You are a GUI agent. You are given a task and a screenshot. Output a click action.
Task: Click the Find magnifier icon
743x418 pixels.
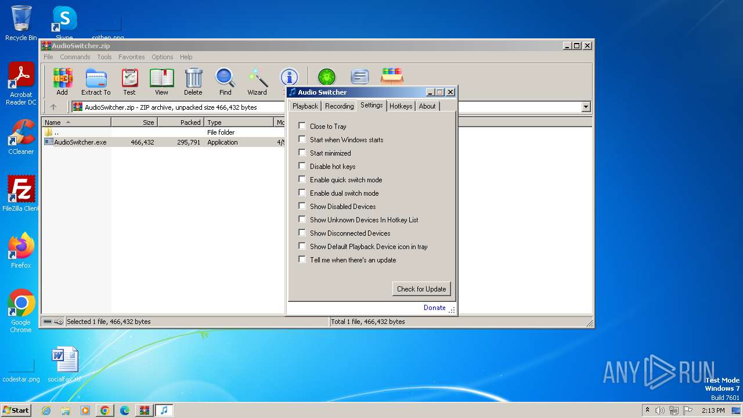point(225,81)
